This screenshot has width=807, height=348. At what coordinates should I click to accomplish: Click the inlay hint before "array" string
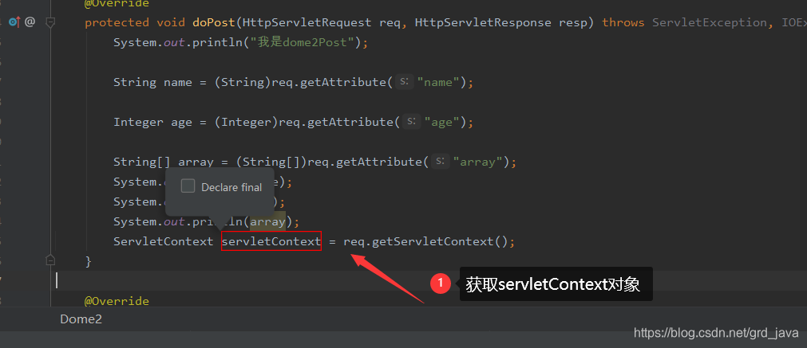440,161
